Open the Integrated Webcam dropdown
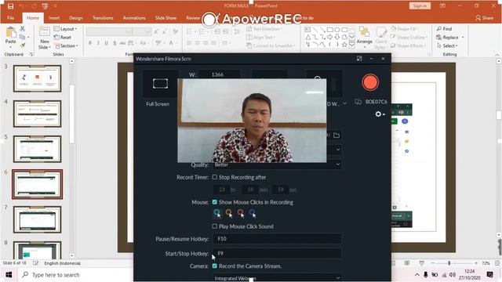The image size is (502, 282). point(277,278)
